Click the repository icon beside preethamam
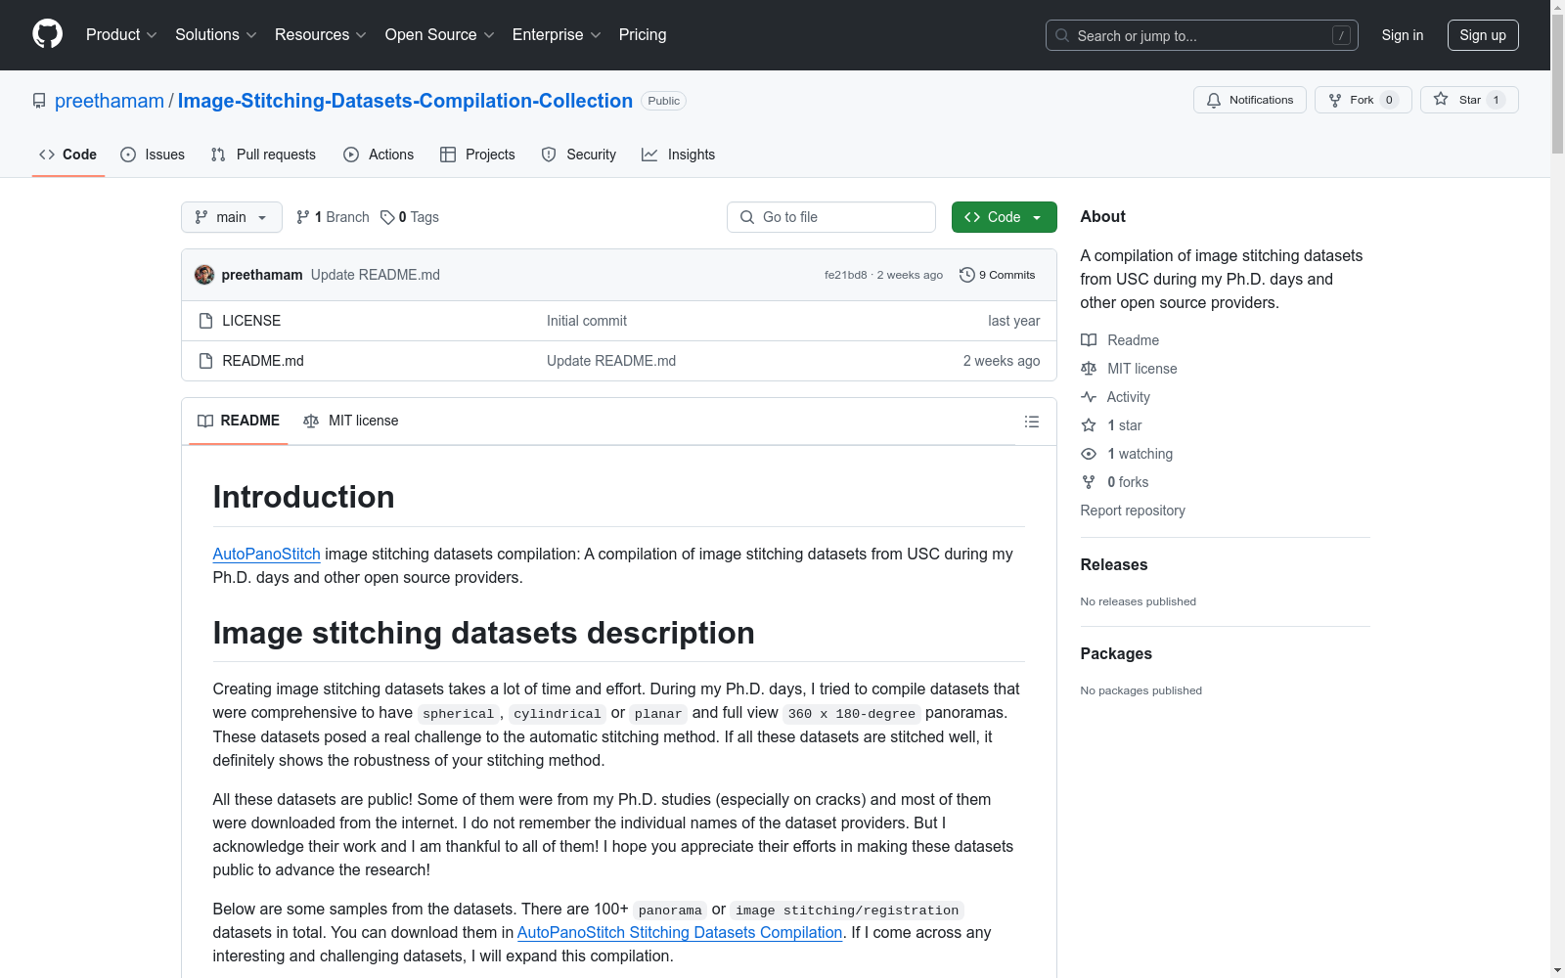This screenshot has height=978, width=1565. [x=39, y=101]
